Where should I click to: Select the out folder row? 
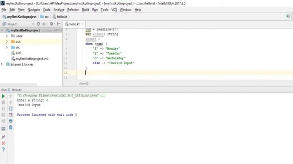(31, 41)
